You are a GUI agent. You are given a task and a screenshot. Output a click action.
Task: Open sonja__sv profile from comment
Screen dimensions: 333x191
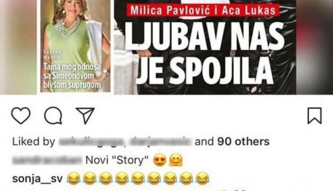37,179
